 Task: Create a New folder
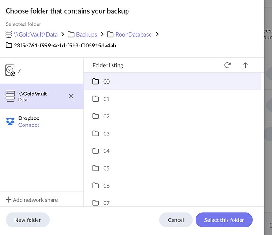point(28,220)
